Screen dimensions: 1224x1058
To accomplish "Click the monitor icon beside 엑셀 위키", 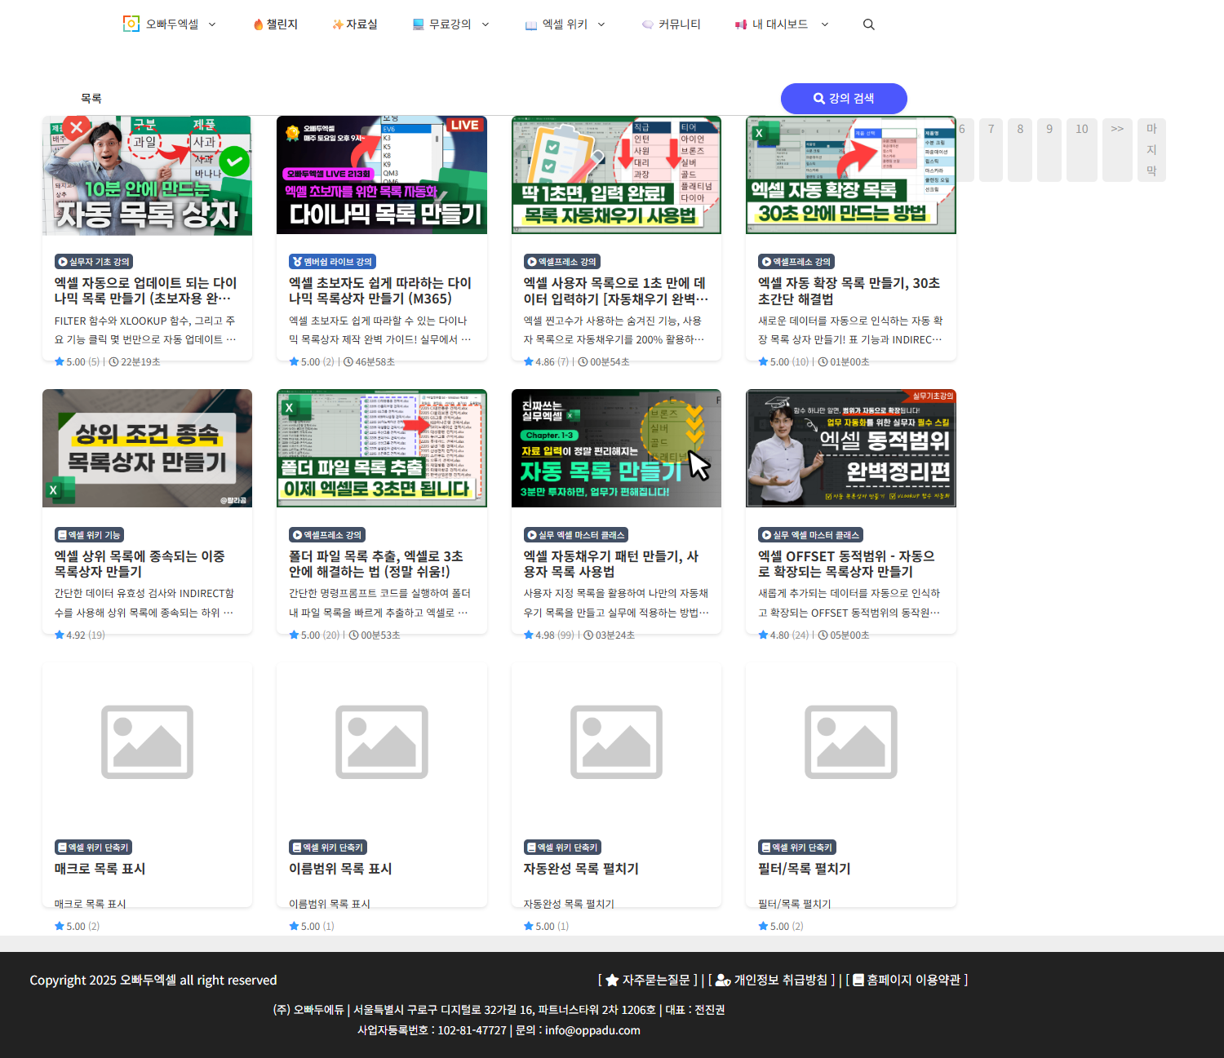I will [x=531, y=24].
